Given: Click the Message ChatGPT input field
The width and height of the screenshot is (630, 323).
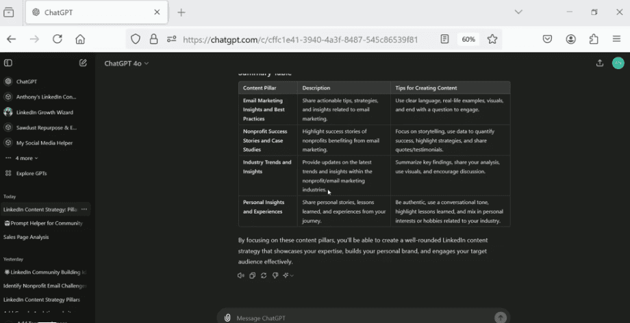Looking at the screenshot, I should [356, 318].
